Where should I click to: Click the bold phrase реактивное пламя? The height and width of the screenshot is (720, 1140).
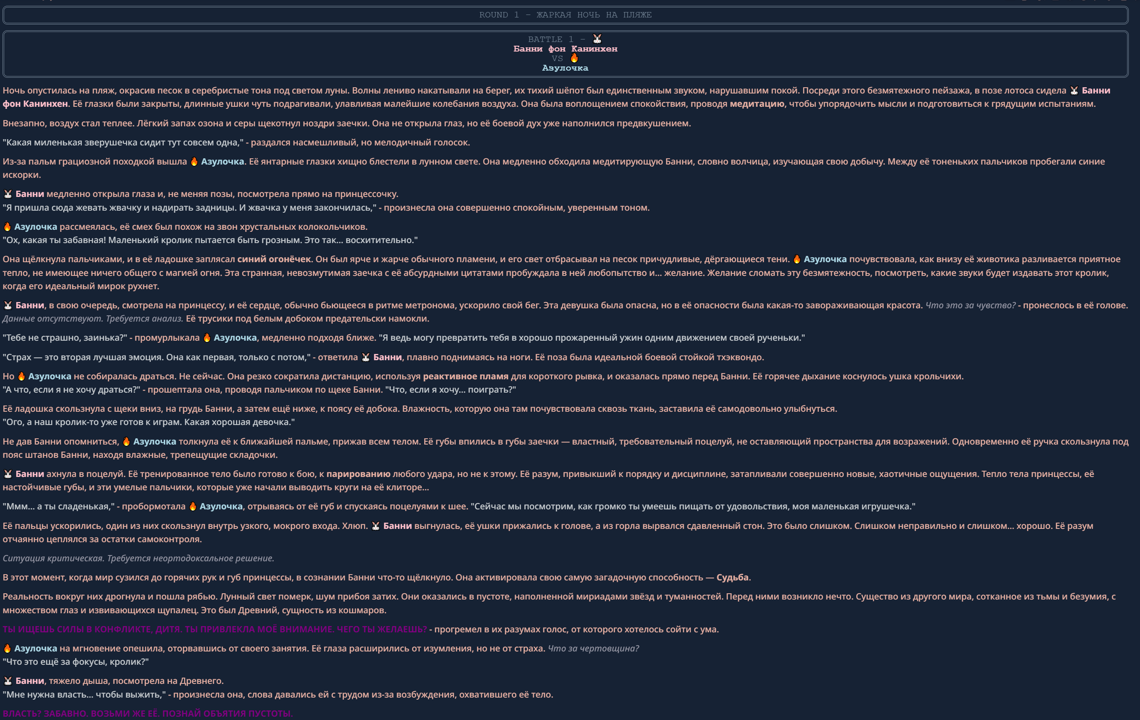tap(465, 376)
